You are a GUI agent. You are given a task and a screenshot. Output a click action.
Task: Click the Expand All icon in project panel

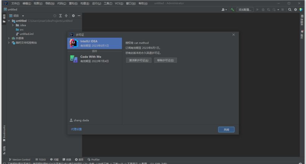[x=61, y=16]
